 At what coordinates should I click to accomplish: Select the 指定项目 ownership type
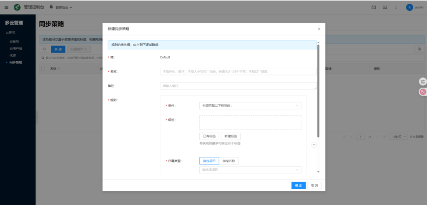[209, 161]
